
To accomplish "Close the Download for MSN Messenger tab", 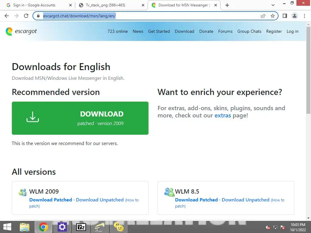I will click(216, 5).
